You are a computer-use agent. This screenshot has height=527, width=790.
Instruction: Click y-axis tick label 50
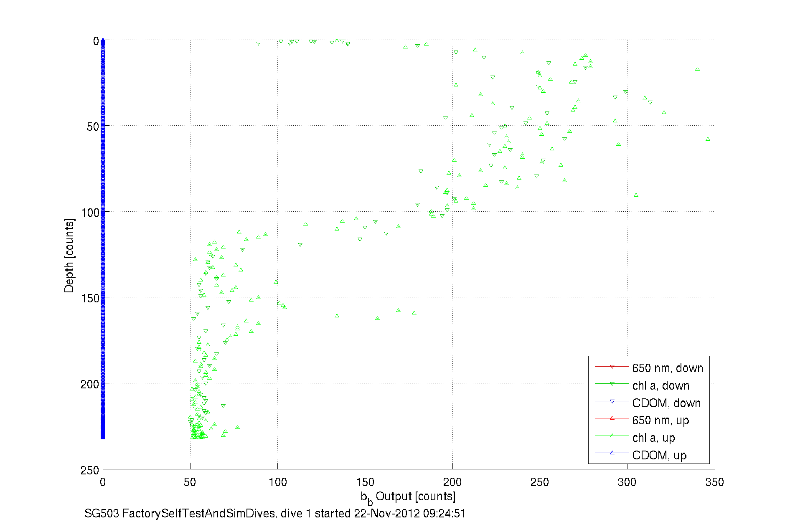[x=93, y=127]
